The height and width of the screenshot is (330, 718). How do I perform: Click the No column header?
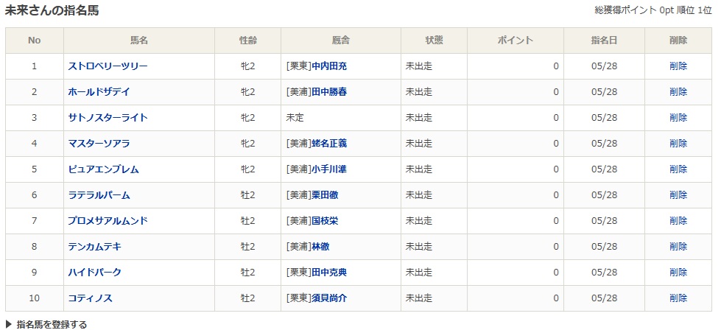(35, 41)
